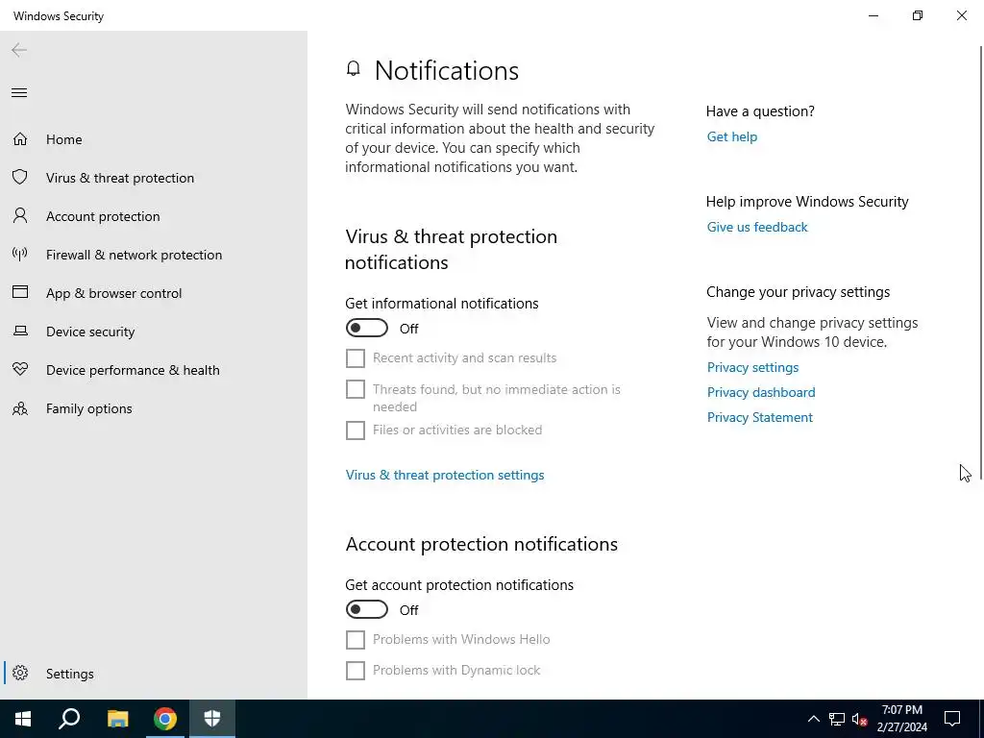Check Problems with Windows Hello
Viewport: 984px width, 738px height.
356,639
